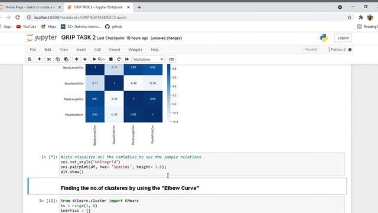Click the Last Checkpoint status text
The height and width of the screenshot is (213, 378).
coord(122,38)
